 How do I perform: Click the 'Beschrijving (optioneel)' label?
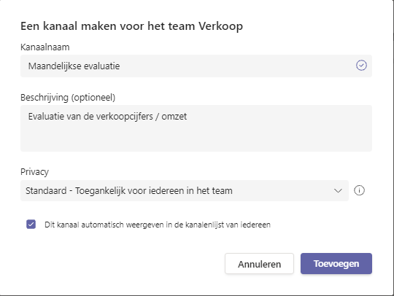(x=68, y=98)
